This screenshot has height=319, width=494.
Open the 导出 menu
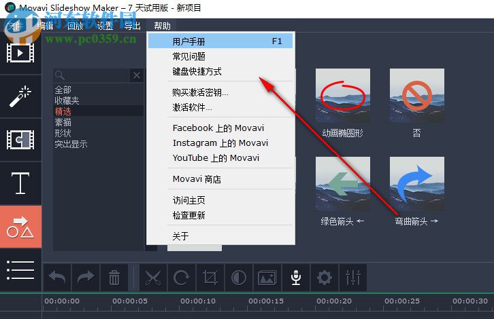132,26
